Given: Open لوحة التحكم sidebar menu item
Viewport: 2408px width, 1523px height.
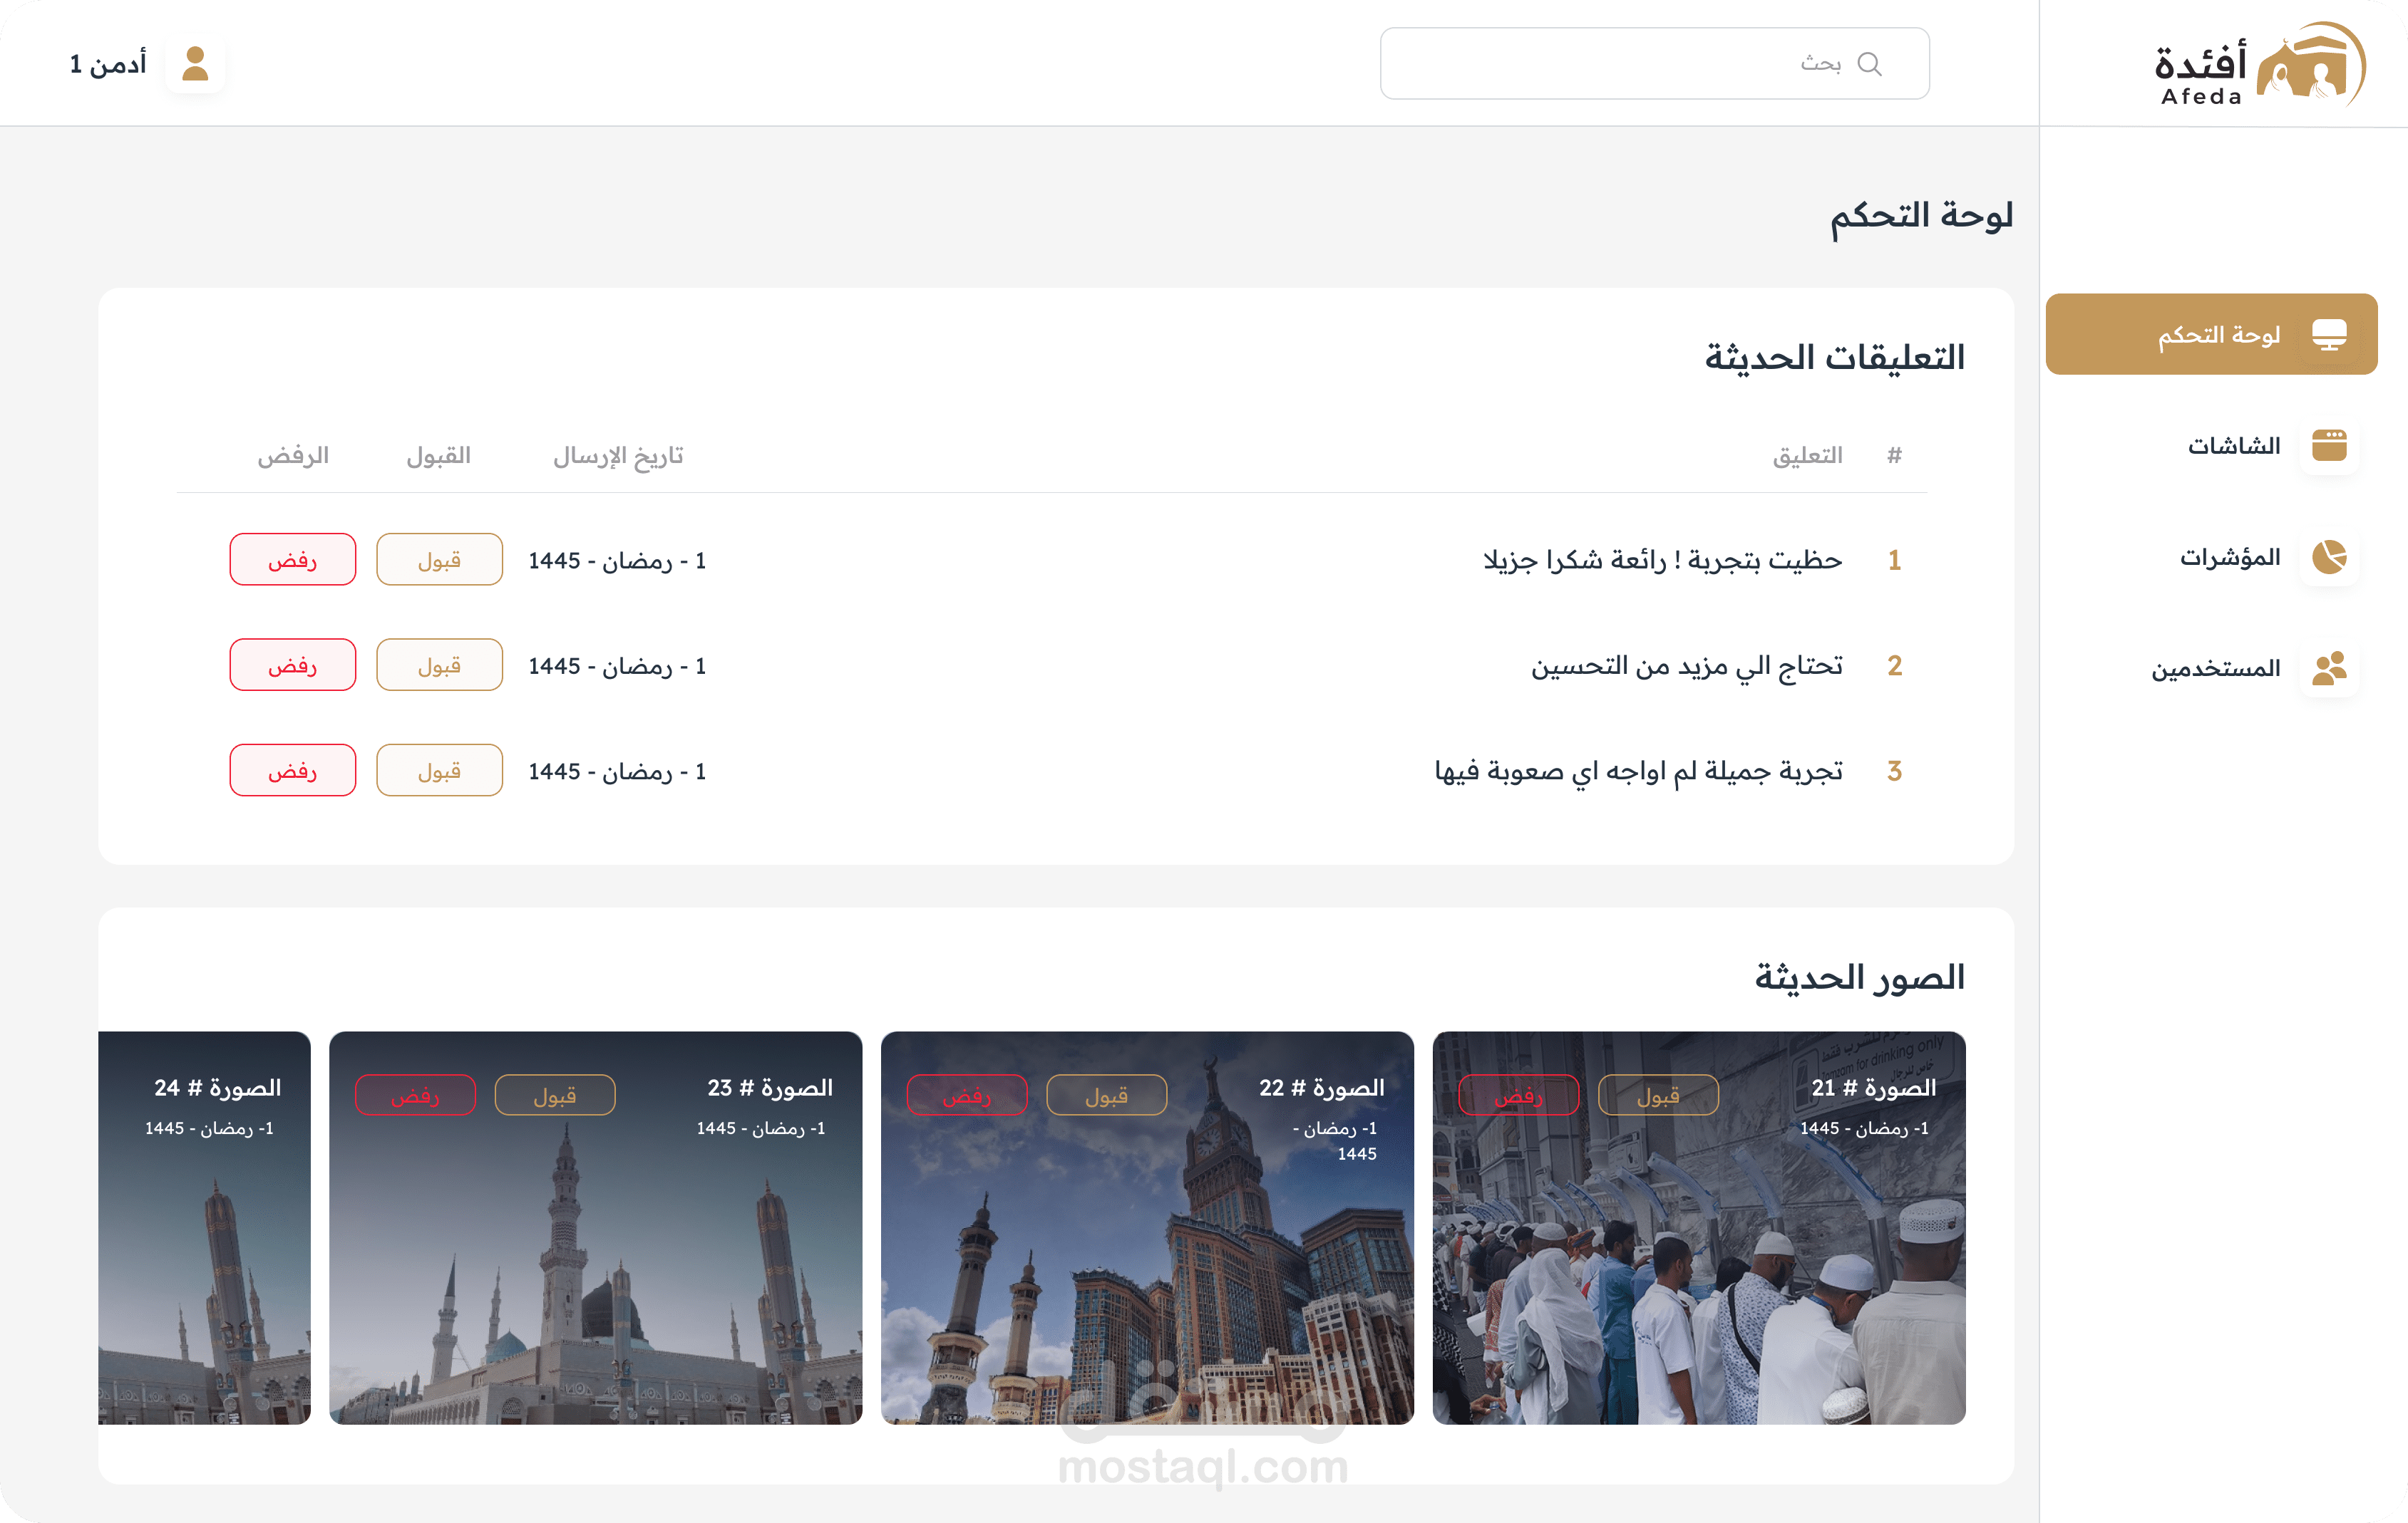Looking at the screenshot, I should [2211, 334].
